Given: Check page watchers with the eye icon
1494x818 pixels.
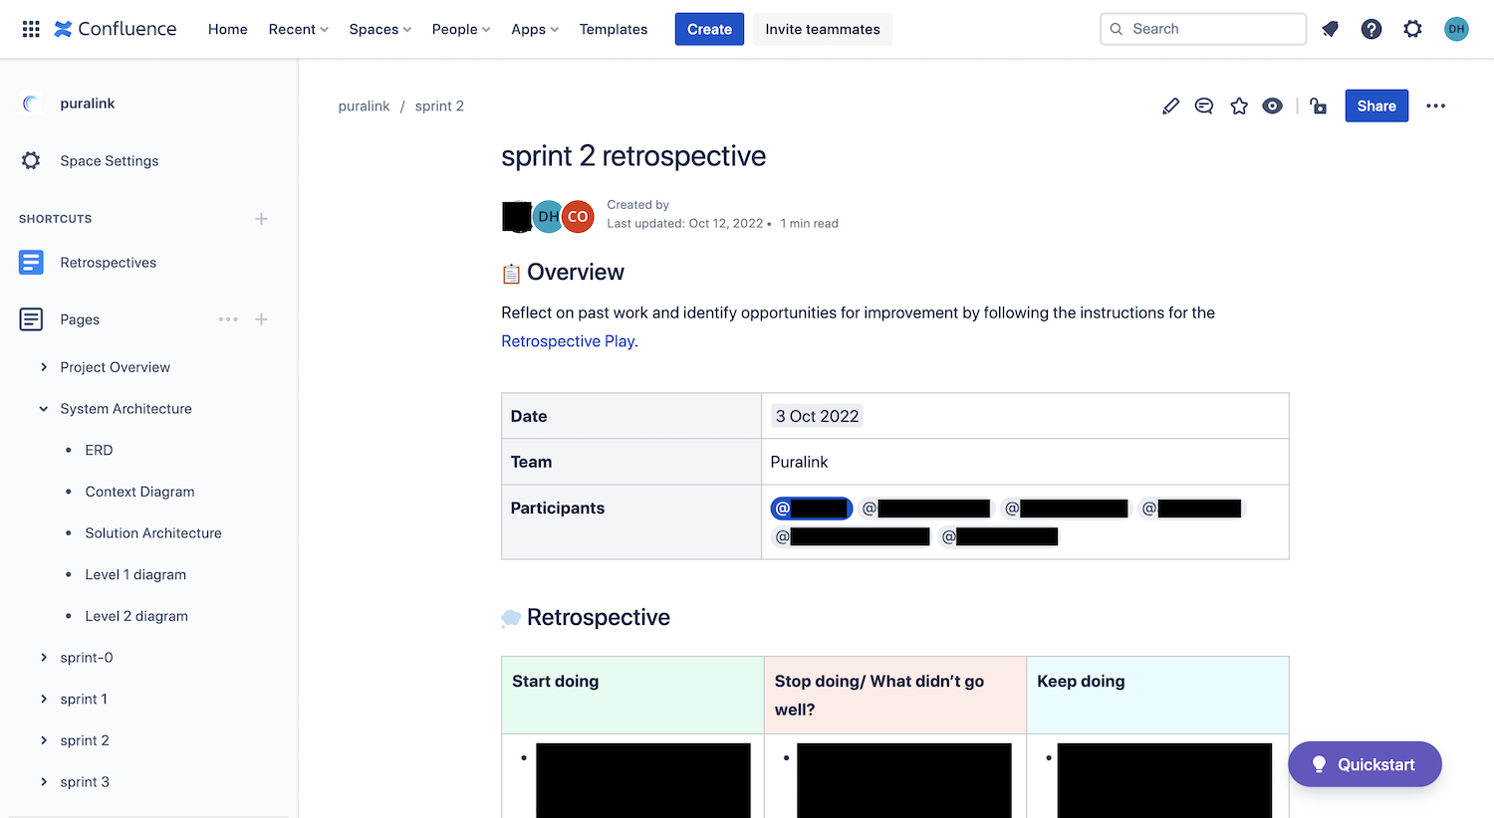Looking at the screenshot, I should [x=1272, y=105].
